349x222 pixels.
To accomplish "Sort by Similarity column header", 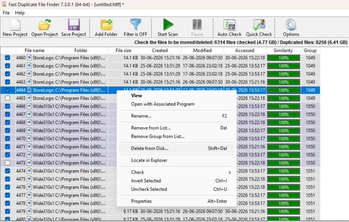I will [283, 50].
